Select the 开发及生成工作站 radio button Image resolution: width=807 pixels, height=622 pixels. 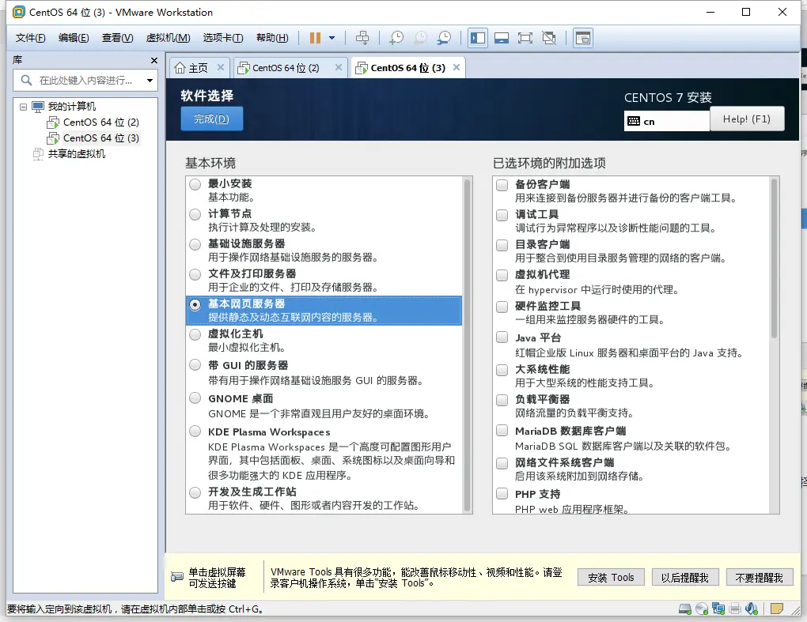click(195, 492)
